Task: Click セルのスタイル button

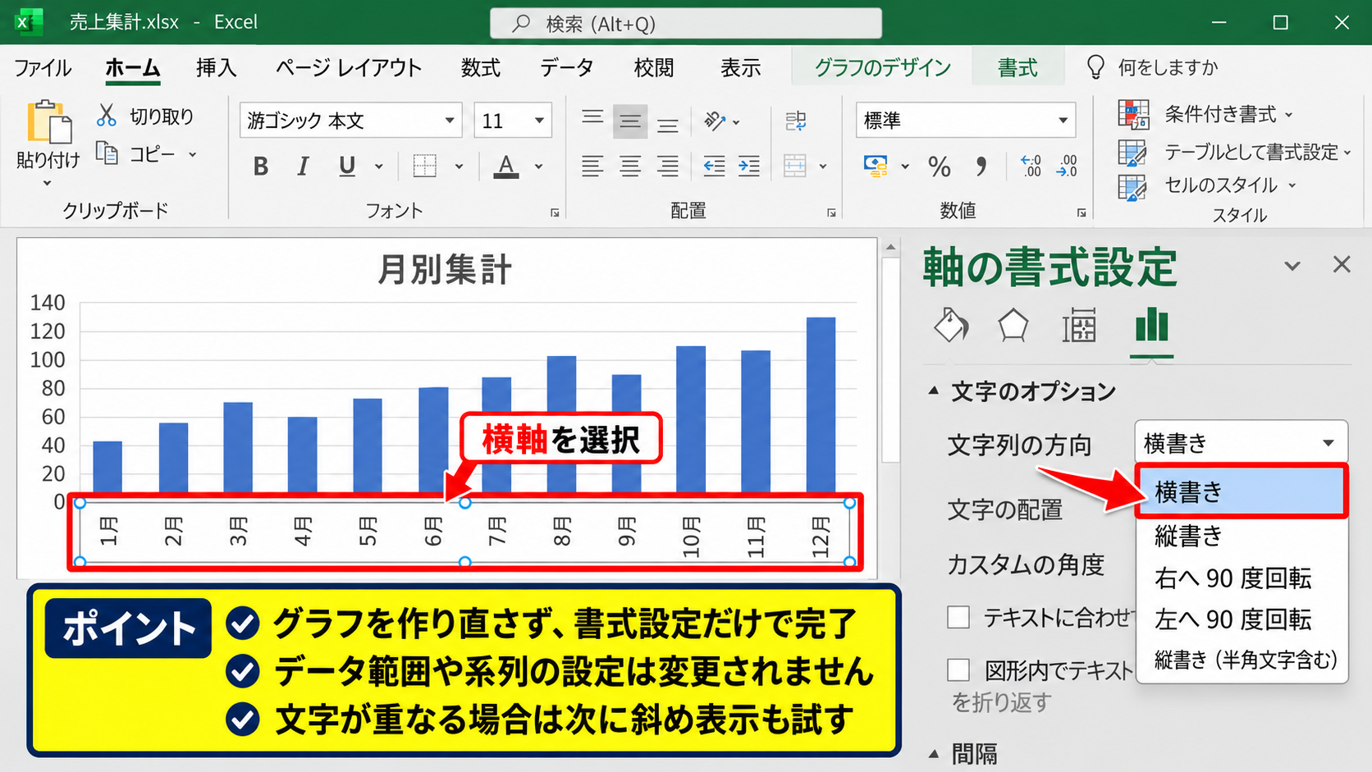Action: pos(1207,186)
